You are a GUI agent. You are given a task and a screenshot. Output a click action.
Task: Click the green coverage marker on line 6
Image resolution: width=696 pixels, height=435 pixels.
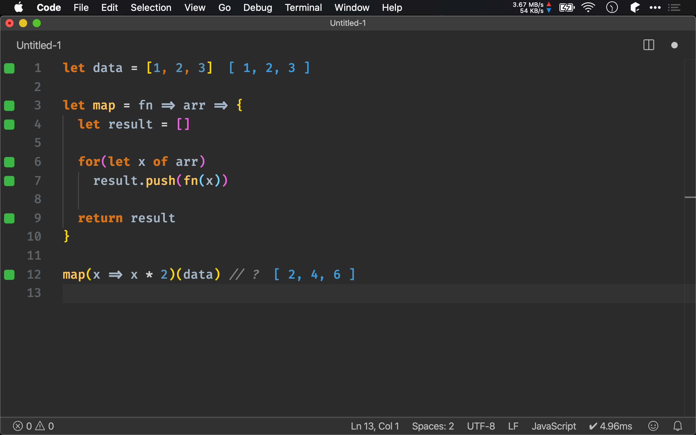coord(9,162)
